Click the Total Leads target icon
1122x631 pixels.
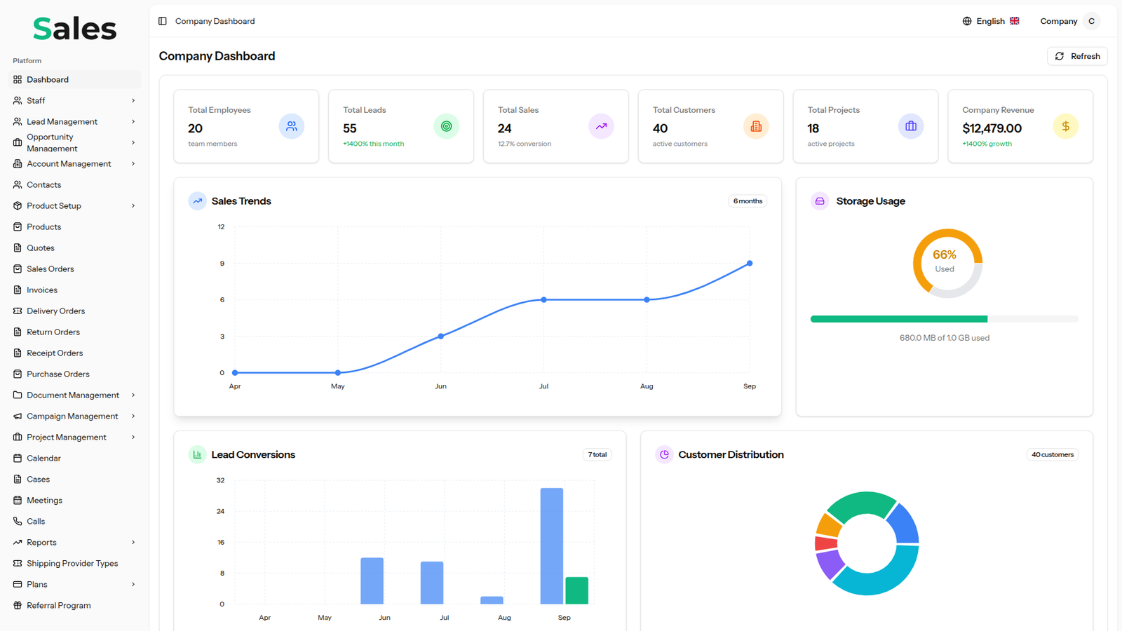click(446, 126)
